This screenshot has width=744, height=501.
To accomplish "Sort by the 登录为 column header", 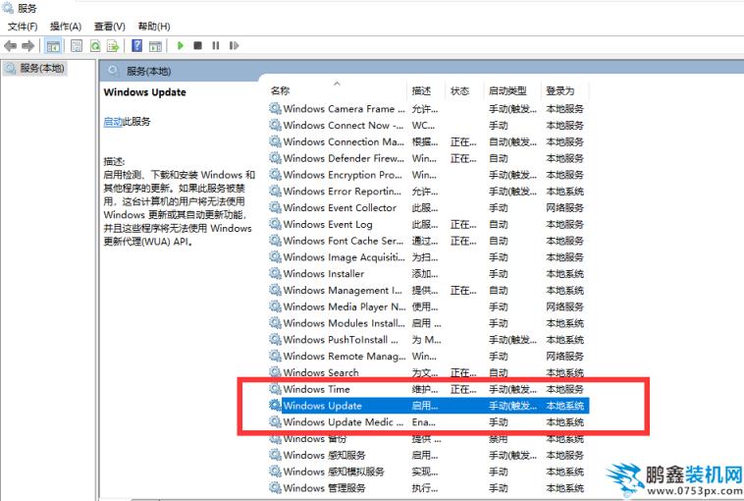I will (x=560, y=90).
